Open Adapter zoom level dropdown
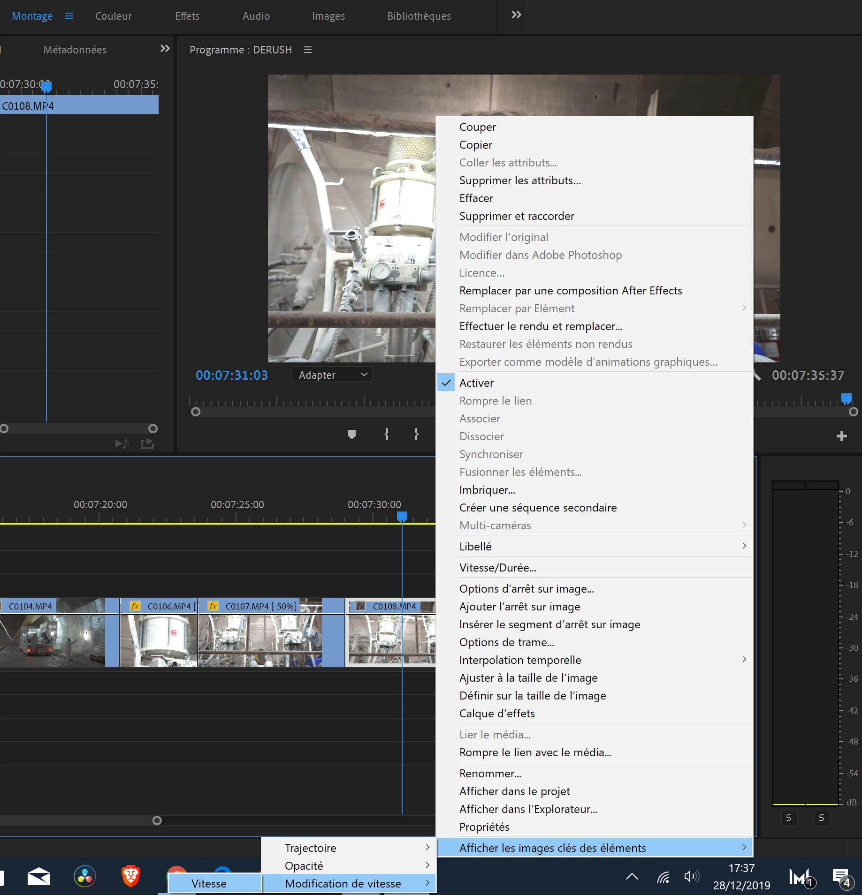 [x=332, y=375]
